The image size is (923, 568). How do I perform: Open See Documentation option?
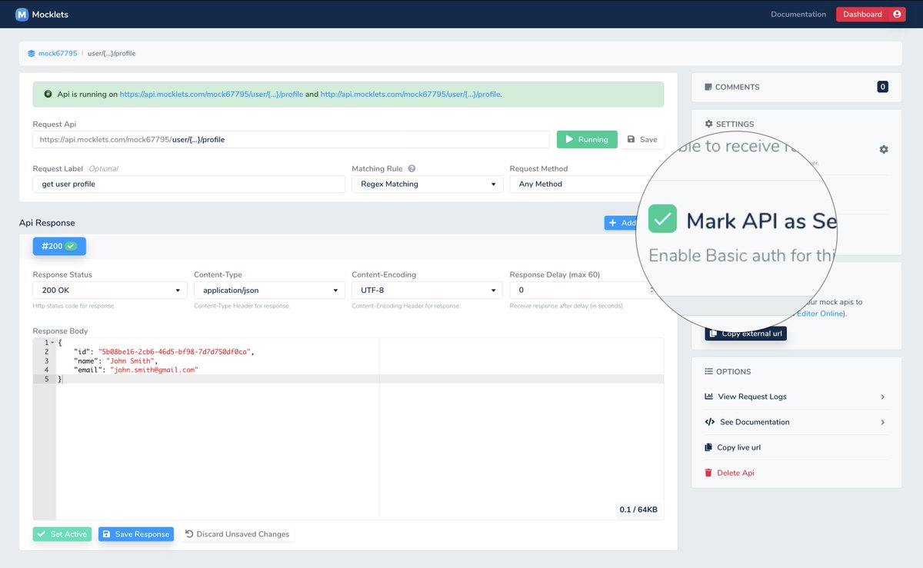point(795,422)
